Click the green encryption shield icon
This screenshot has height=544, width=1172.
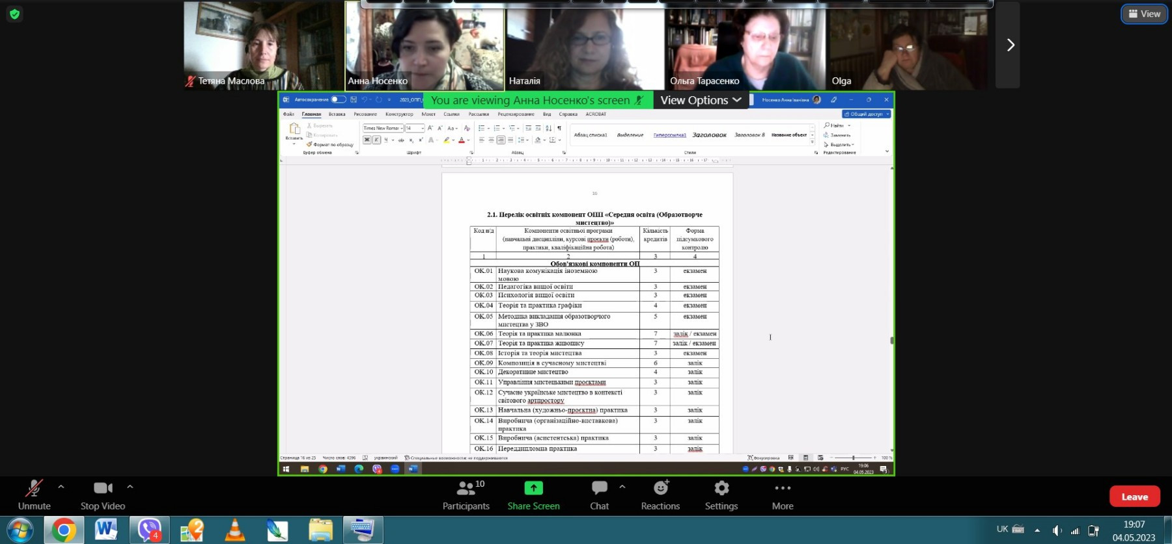[x=14, y=14]
